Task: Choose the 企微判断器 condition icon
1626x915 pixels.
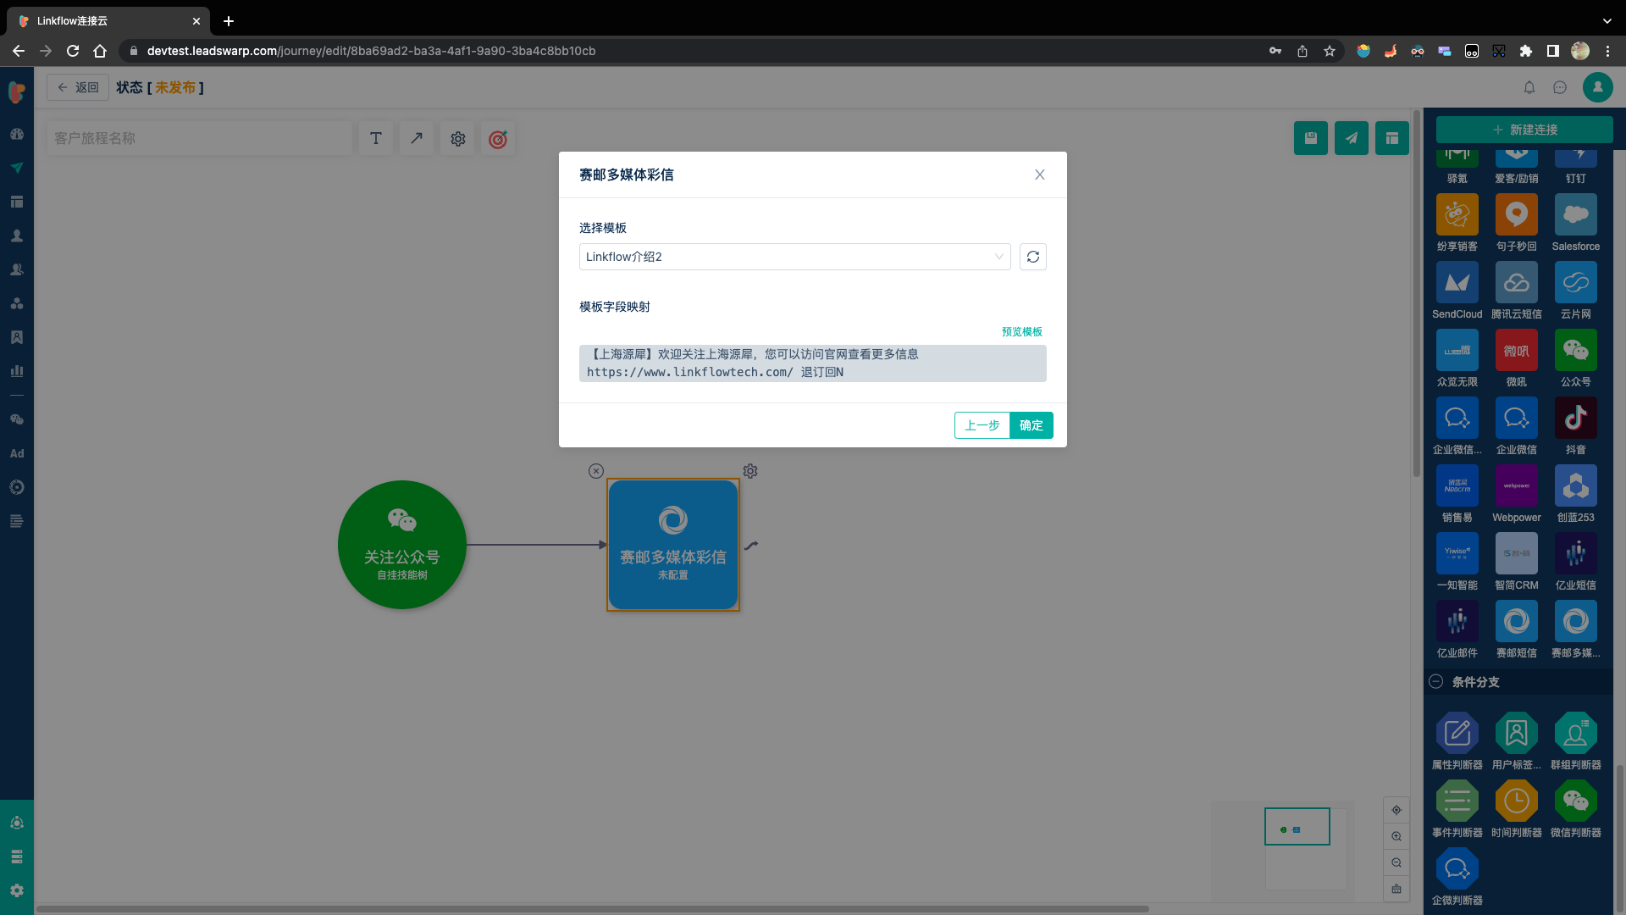Action: pos(1457,868)
